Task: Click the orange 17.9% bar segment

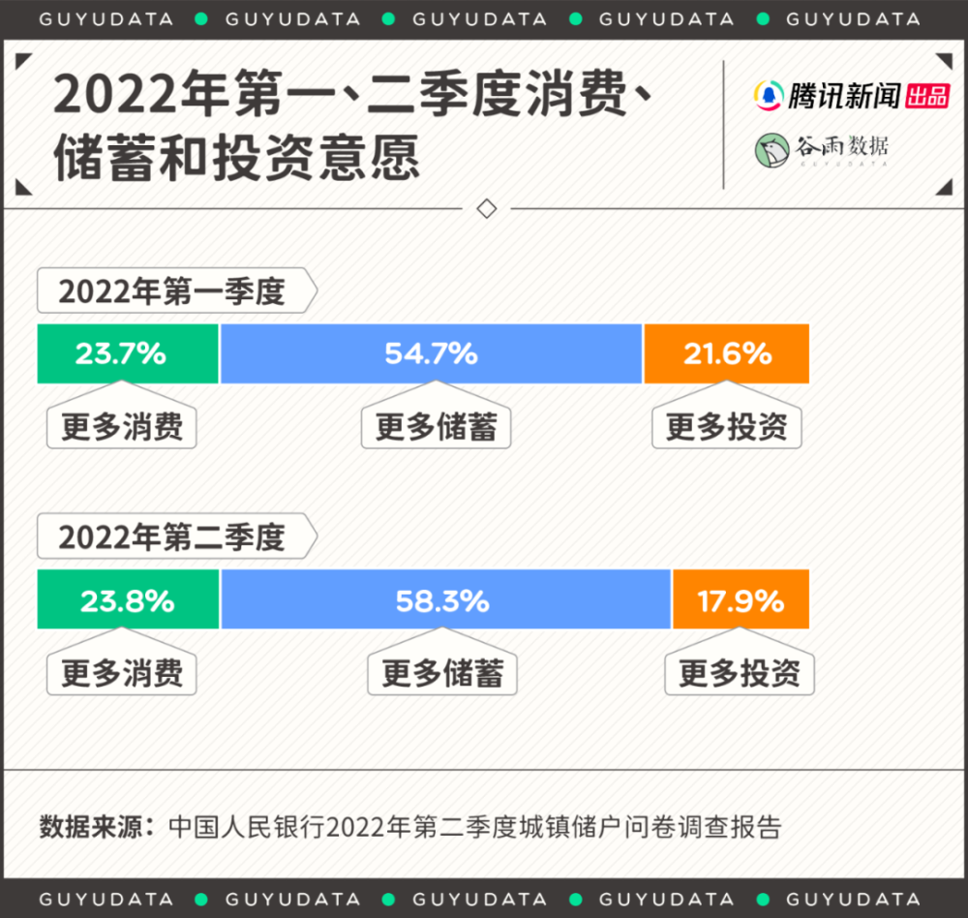Action: click(741, 599)
